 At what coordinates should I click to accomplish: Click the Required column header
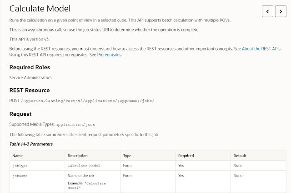pos(186,156)
